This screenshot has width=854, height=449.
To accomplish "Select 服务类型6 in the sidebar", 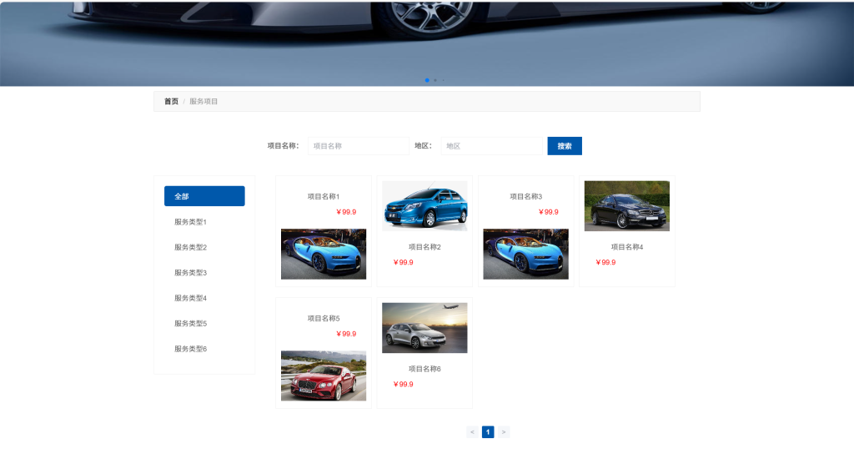I will [x=190, y=349].
